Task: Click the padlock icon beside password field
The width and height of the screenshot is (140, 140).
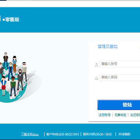Action: [96, 78]
